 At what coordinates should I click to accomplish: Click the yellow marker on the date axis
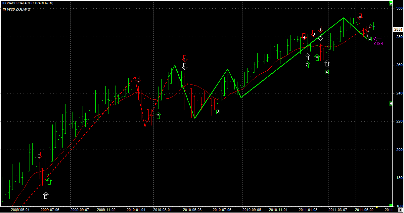pyautogui.click(x=377, y=206)
